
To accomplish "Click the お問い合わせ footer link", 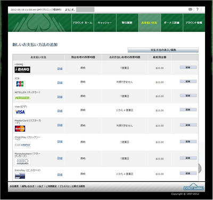I will point(28,186).
